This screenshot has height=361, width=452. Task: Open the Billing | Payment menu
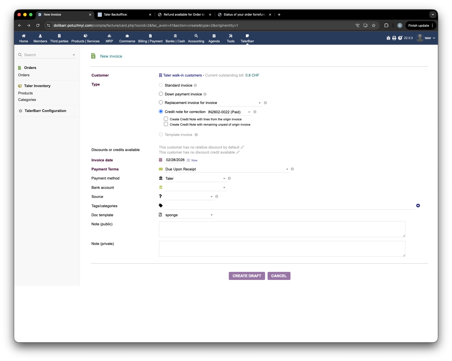point(150,38)
